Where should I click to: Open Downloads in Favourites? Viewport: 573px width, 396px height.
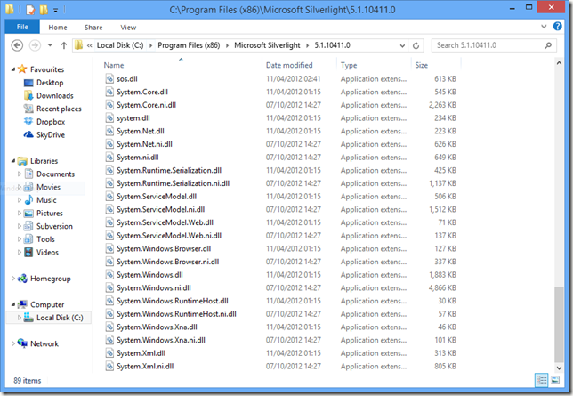point(55,96)
